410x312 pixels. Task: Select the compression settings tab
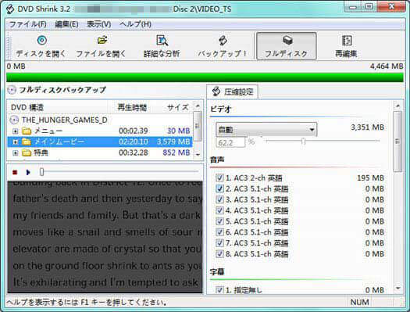pos(232,91)
